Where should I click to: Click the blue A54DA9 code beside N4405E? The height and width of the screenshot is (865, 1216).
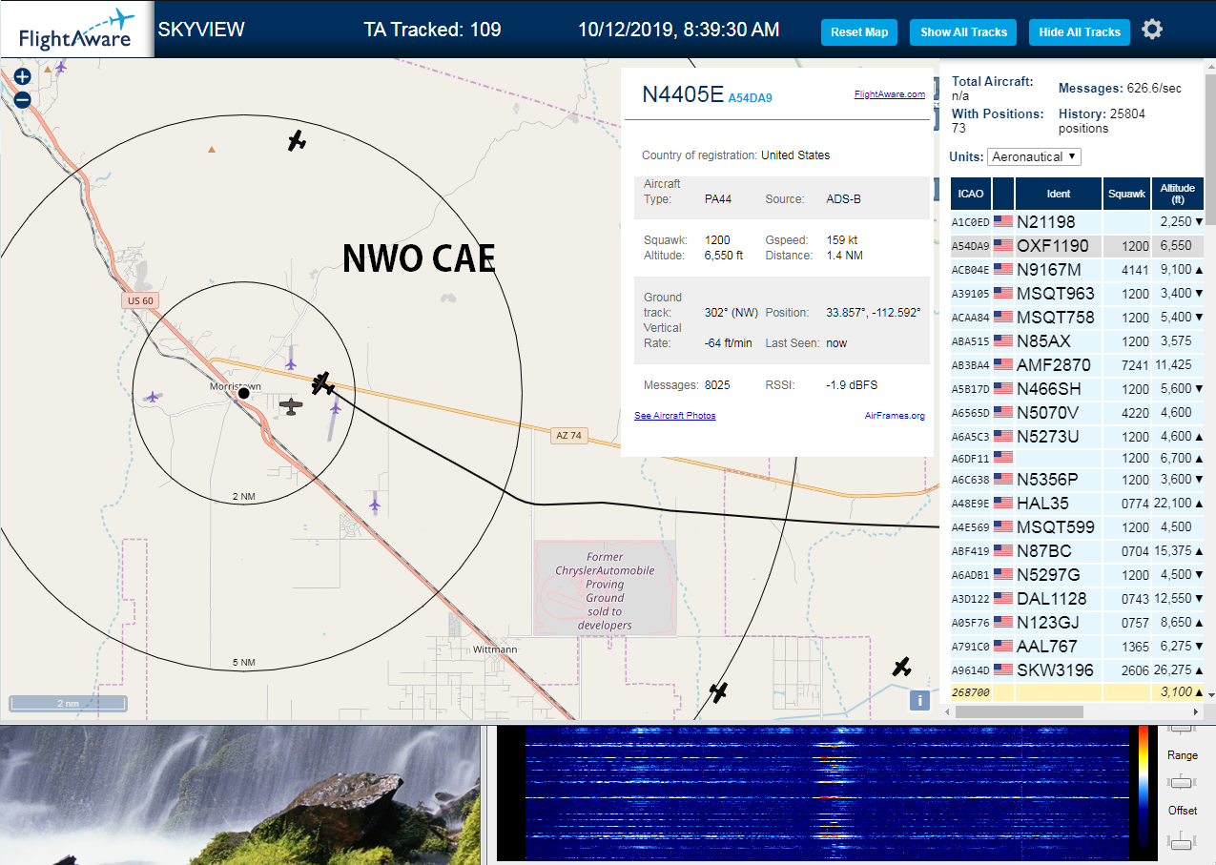click(x=750, y=98)
